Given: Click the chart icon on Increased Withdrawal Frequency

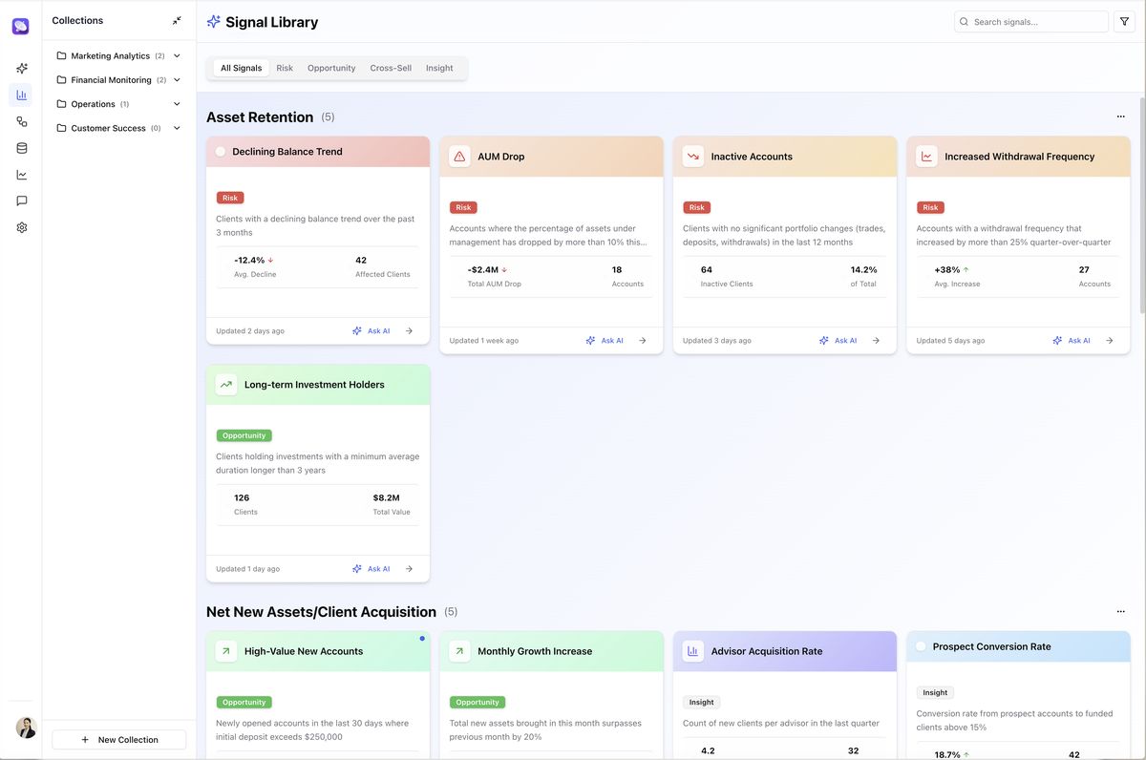Looking at the screenshot, I should click(926, 157).
